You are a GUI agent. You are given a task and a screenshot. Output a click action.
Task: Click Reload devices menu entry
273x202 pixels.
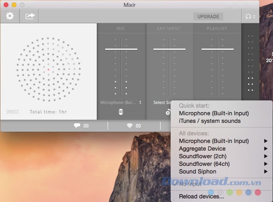201,196
